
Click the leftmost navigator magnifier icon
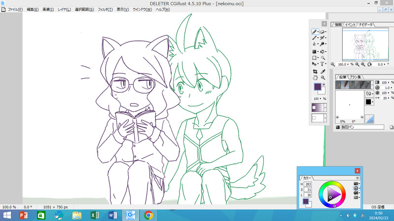[x=333, y=64]
